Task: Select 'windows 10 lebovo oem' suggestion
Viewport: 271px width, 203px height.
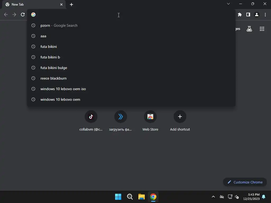Action: click(x=131, y=99)
